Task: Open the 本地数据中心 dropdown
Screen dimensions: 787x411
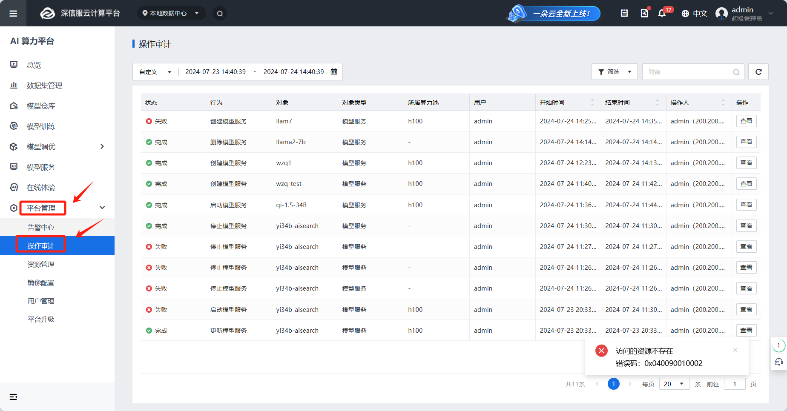Action: [x=171, y=13]
